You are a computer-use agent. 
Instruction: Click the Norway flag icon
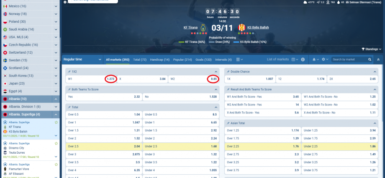pyautogui.click(x=5, y=14)
